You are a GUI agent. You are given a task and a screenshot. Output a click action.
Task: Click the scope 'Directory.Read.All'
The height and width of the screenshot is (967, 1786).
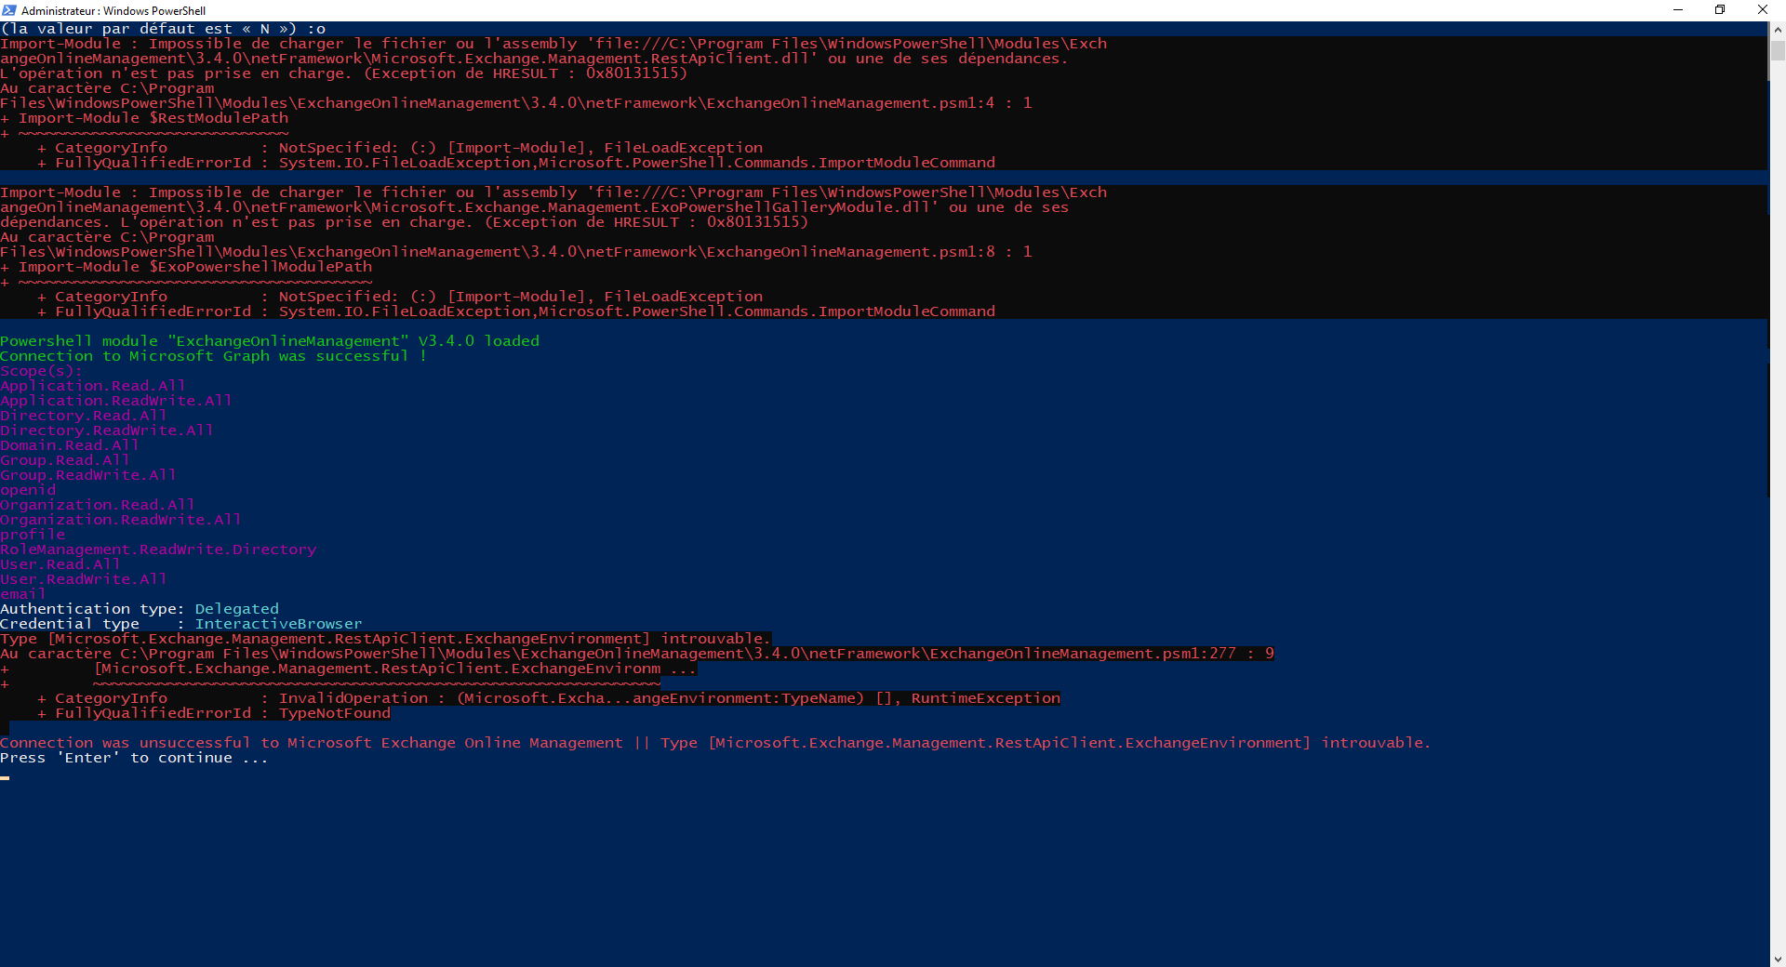(84, 416)
